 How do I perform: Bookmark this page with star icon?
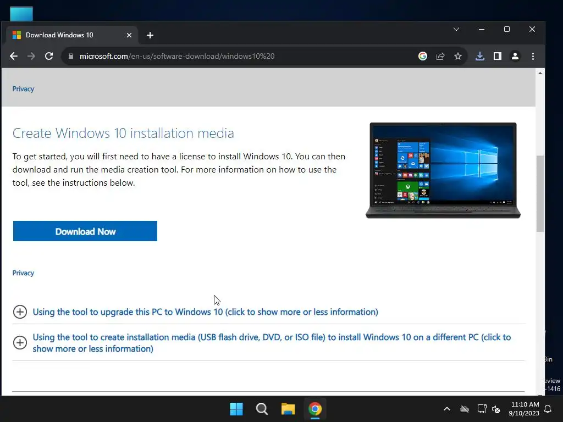pyautogui.click(x=458, y=56)
